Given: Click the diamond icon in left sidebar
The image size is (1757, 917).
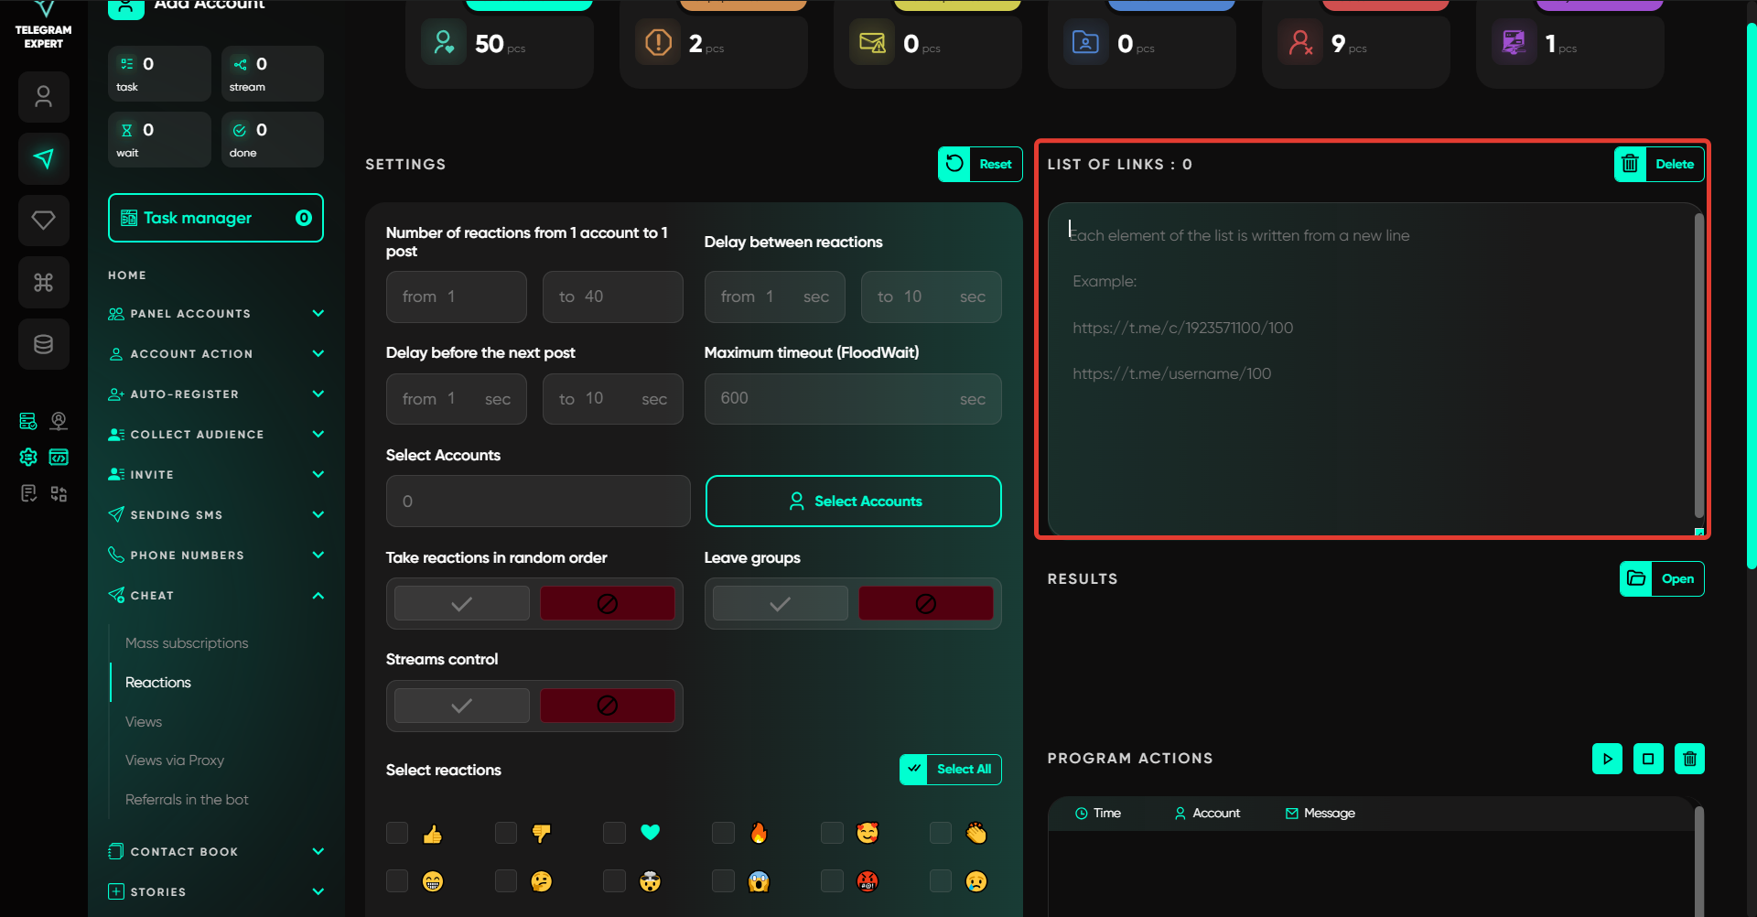Looking at the screenshot, I should tap(43, 220).
